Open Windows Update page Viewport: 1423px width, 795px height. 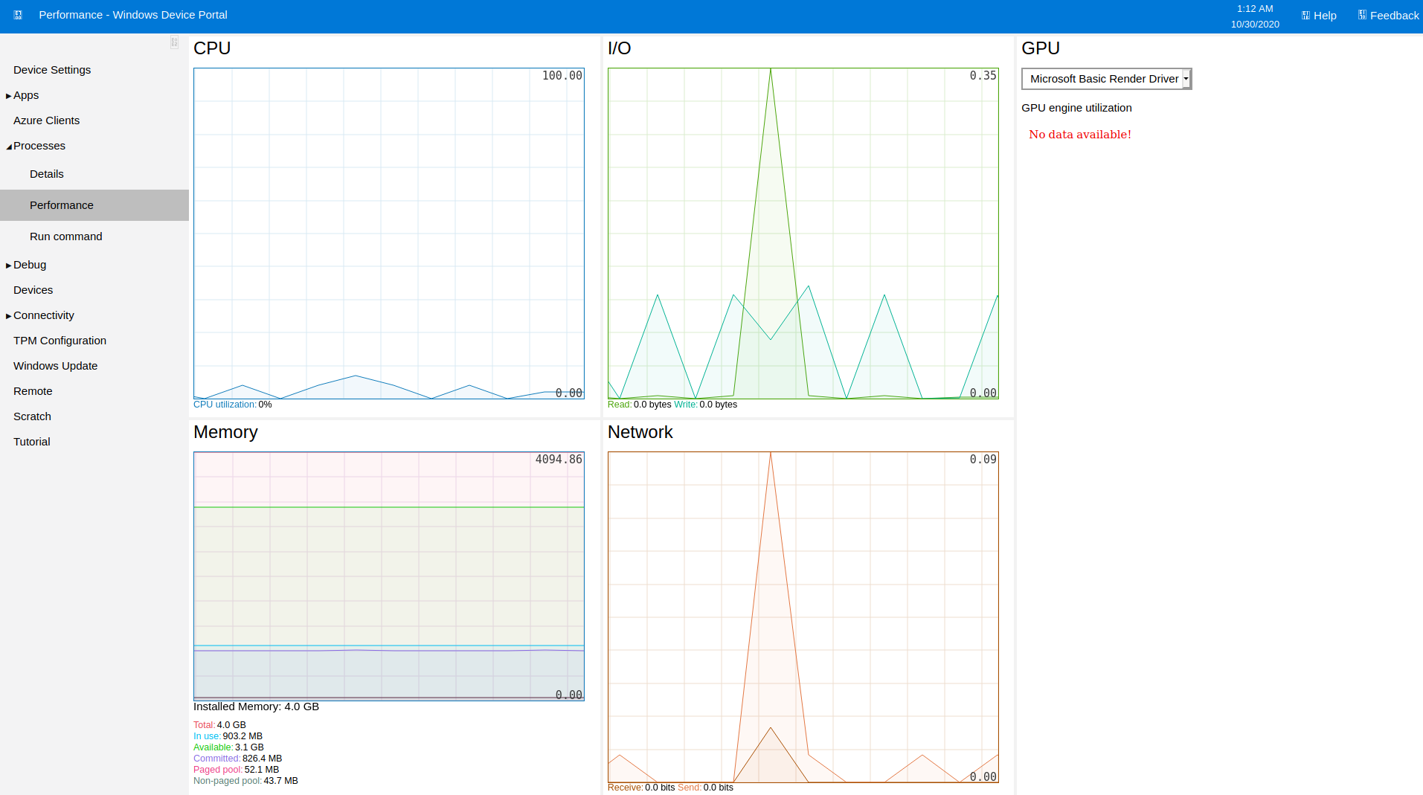tap(55, 366)
